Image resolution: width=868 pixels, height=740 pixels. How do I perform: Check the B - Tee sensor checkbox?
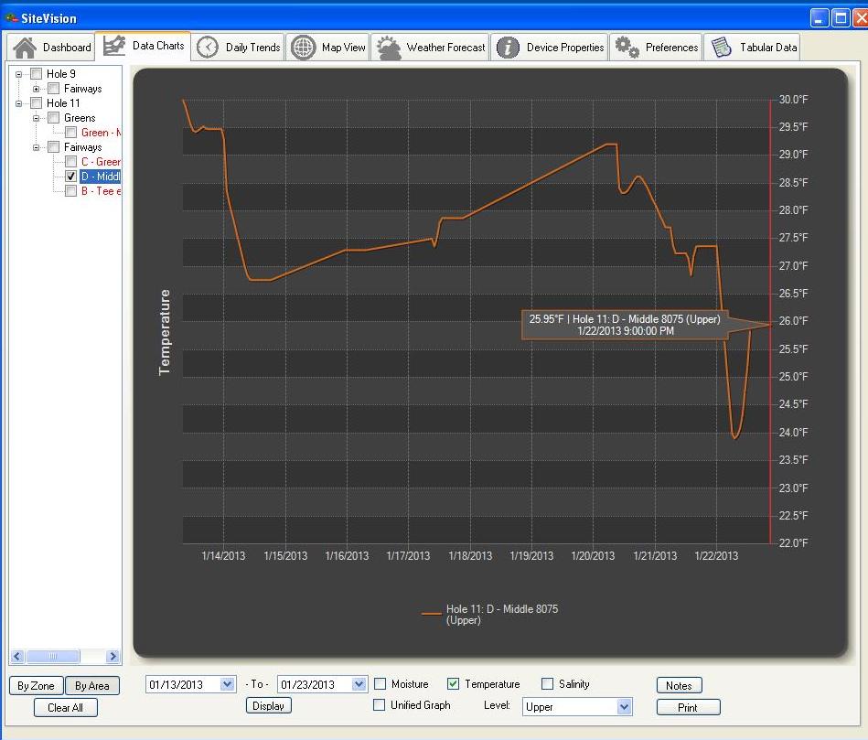[x=70, y=191]
